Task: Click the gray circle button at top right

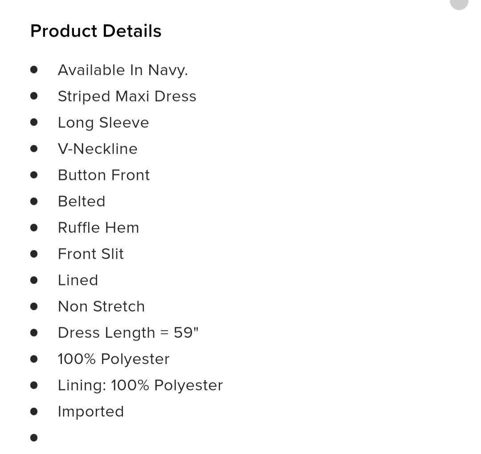Action: (459, 3)
